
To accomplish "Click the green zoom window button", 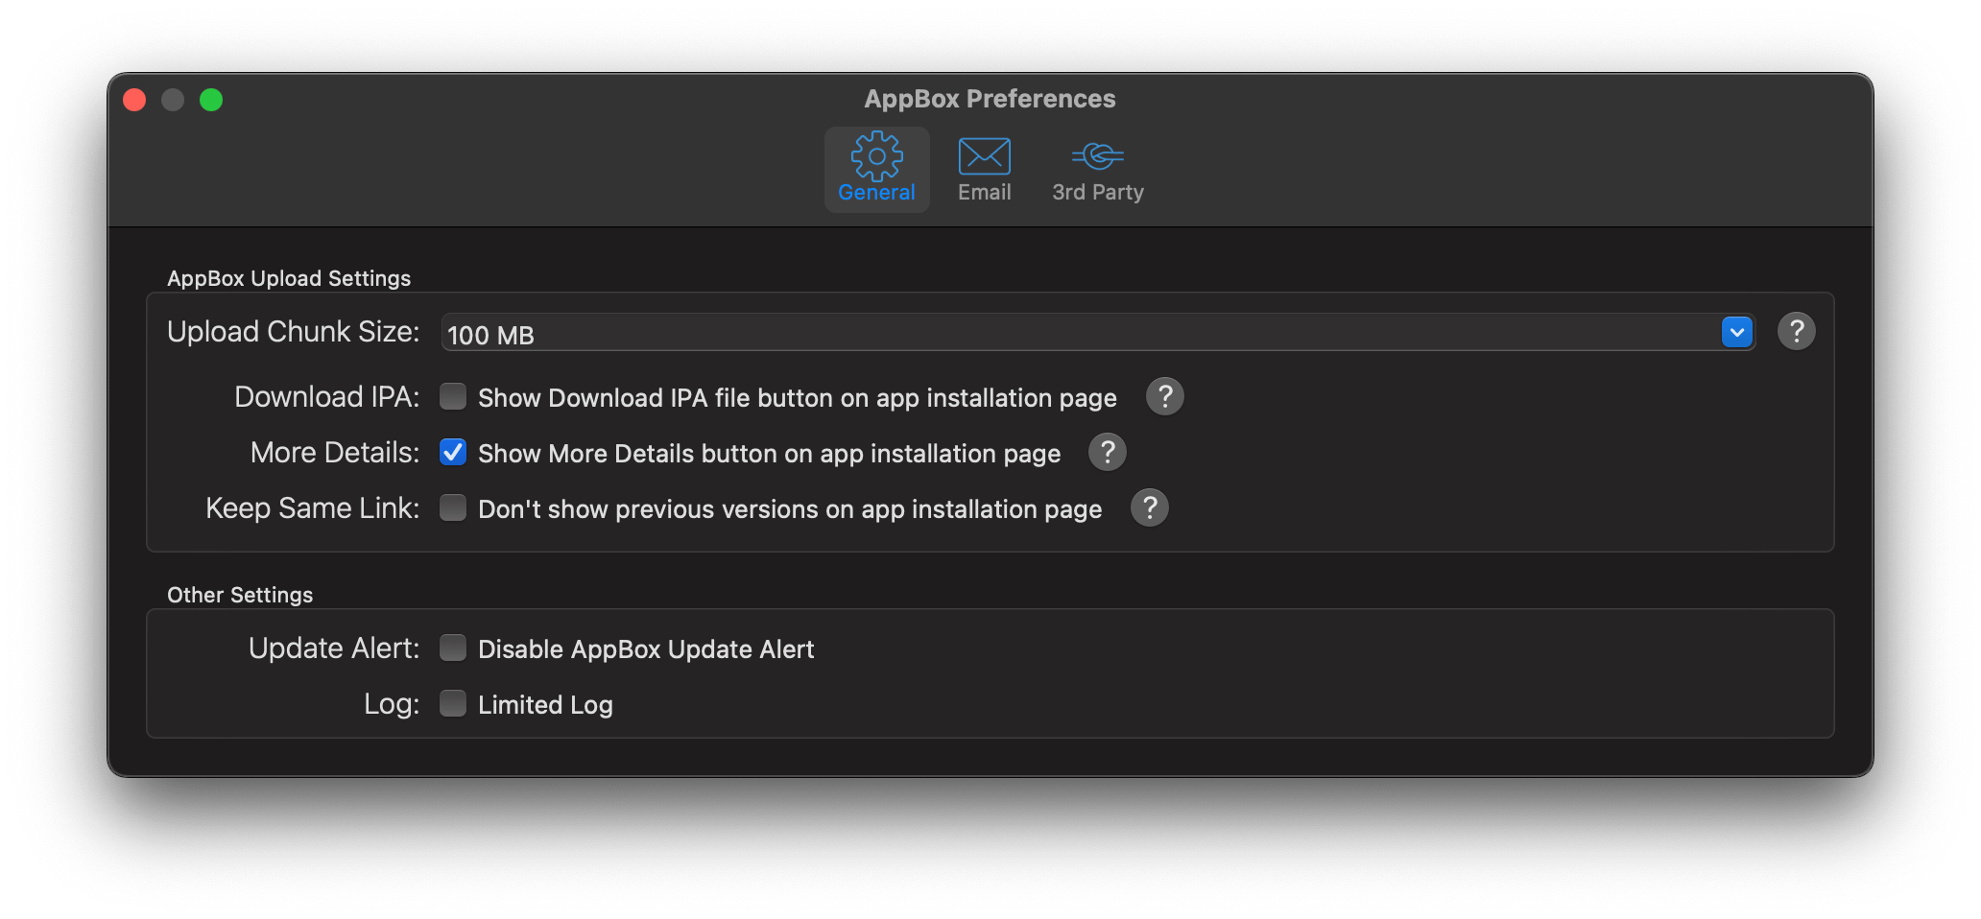I will pos(211,100).
